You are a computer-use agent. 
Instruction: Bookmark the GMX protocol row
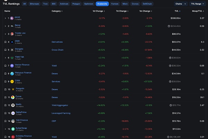[5, 42]
